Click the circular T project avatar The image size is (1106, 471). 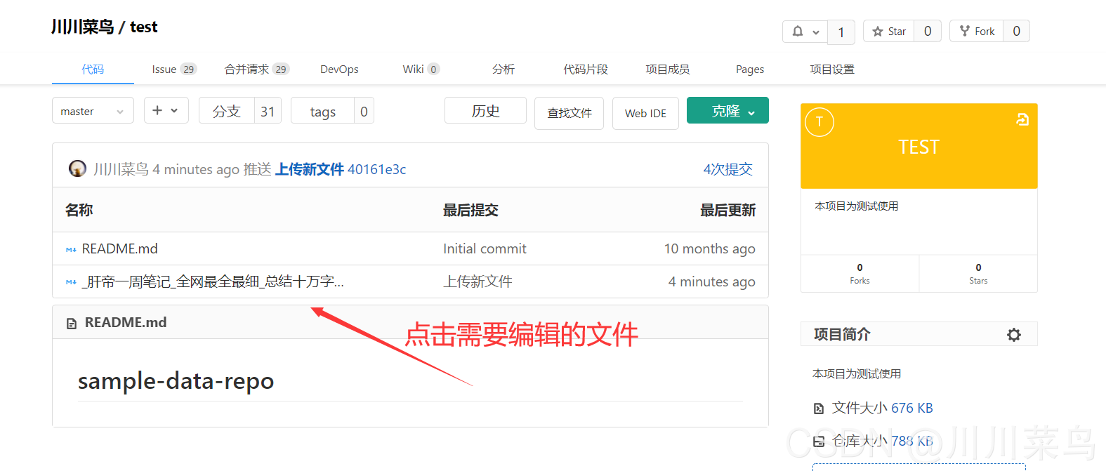tap(819, 122)
